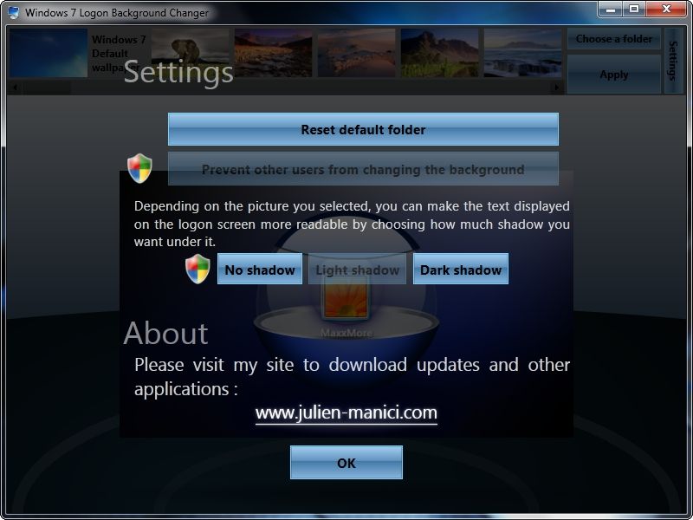Click the Choose a folder button
The width and height of the screenshot is (693, 520).
[614, 39]
